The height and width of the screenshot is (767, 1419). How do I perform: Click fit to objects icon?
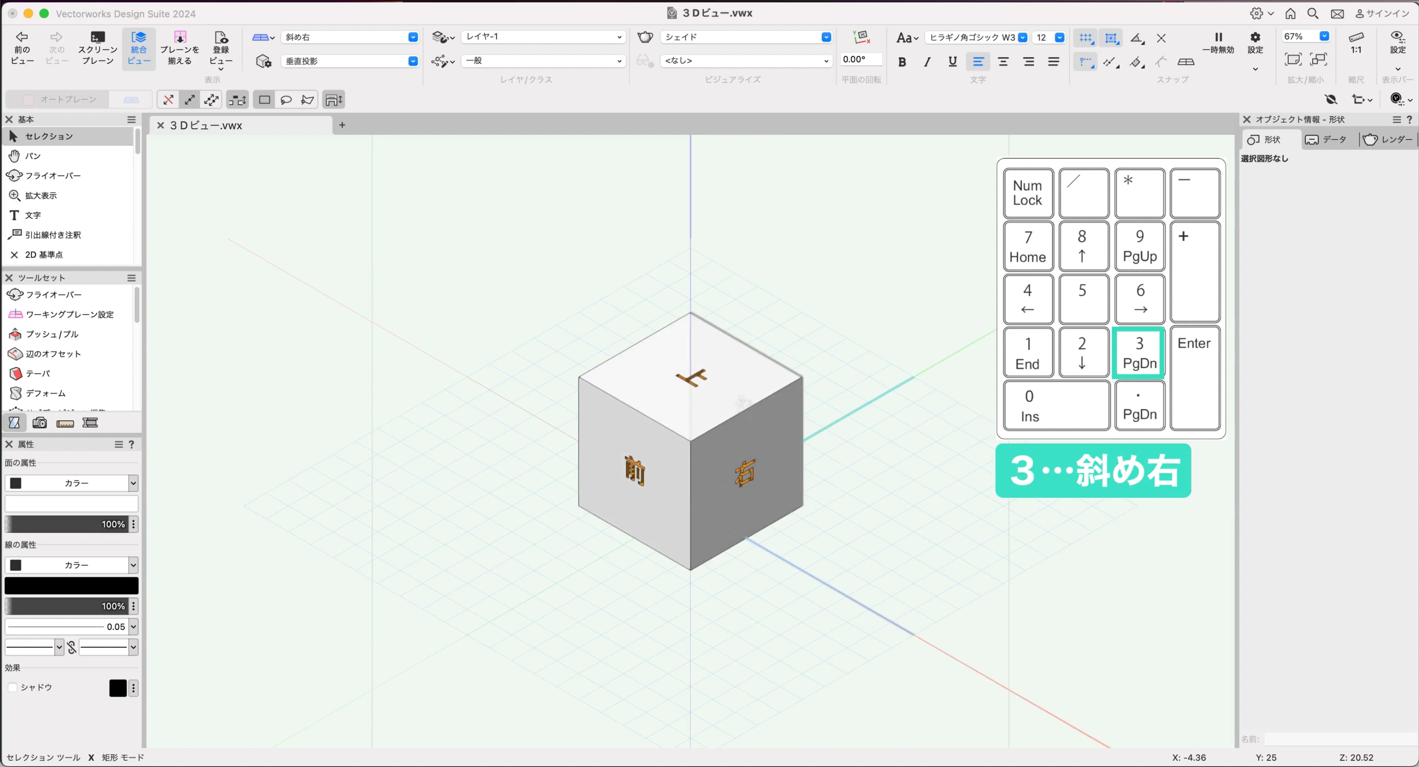[x=1318, y=59]
